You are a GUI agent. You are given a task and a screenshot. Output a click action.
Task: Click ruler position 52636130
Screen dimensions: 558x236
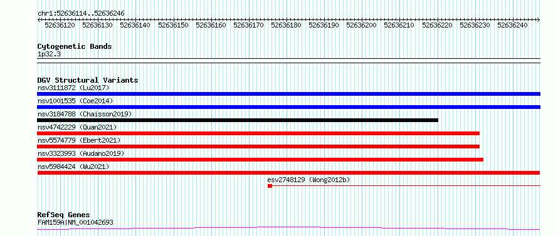(98, 25)
